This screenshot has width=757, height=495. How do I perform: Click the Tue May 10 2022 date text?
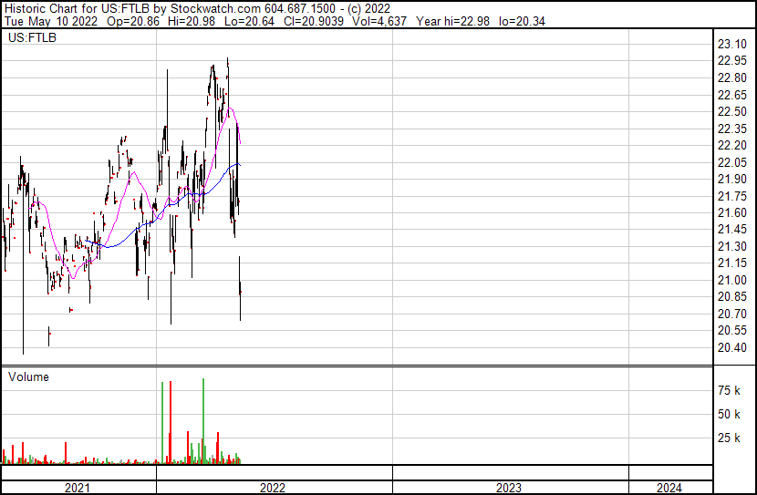pos(51,21)
